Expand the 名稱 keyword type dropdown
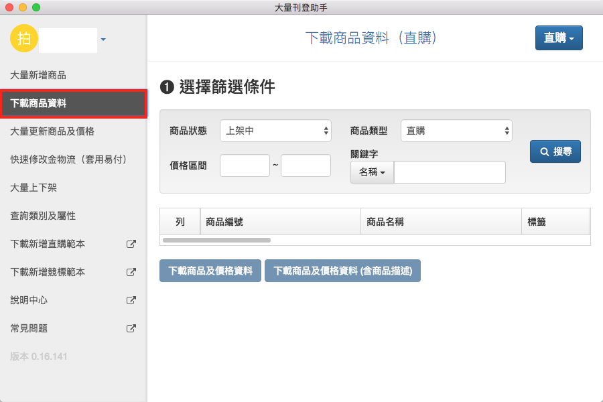Screen dimensions: 603x402 (372, 172)
